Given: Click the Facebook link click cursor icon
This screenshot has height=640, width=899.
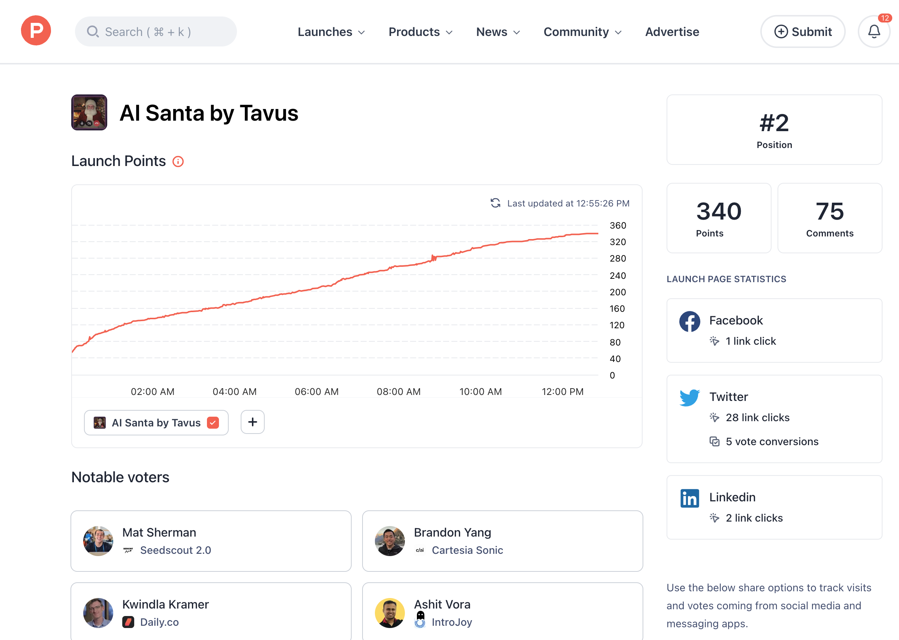Looking at the screenshot, I should (x=715, y=341).
